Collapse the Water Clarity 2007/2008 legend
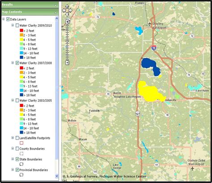Image resolution: width=212 pixels, height=183 pixels. tap(13, 63)
